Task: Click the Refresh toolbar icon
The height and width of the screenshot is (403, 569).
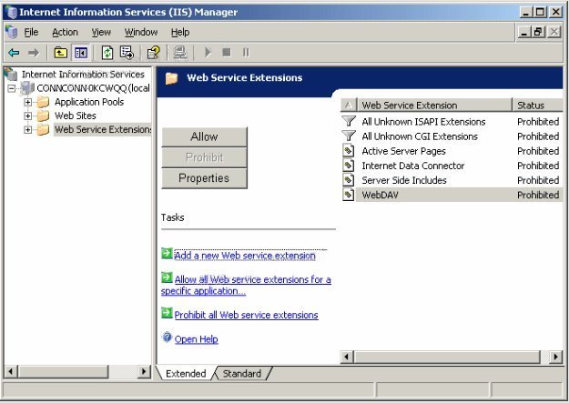Action: [107, 53]
